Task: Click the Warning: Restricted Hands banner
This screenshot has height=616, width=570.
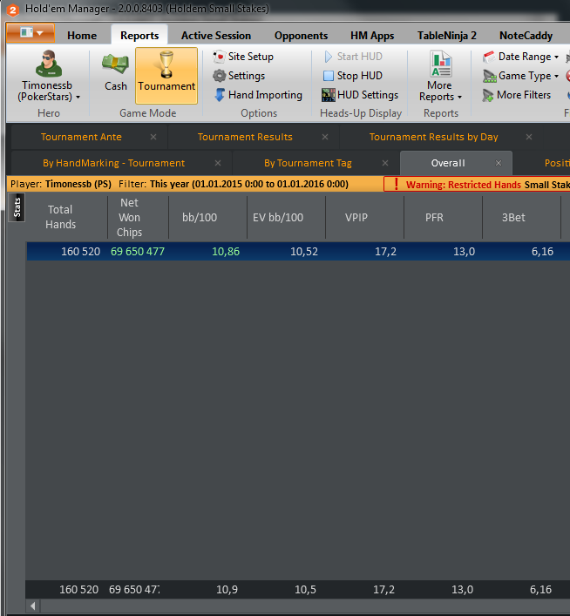Action: [477, 184]
